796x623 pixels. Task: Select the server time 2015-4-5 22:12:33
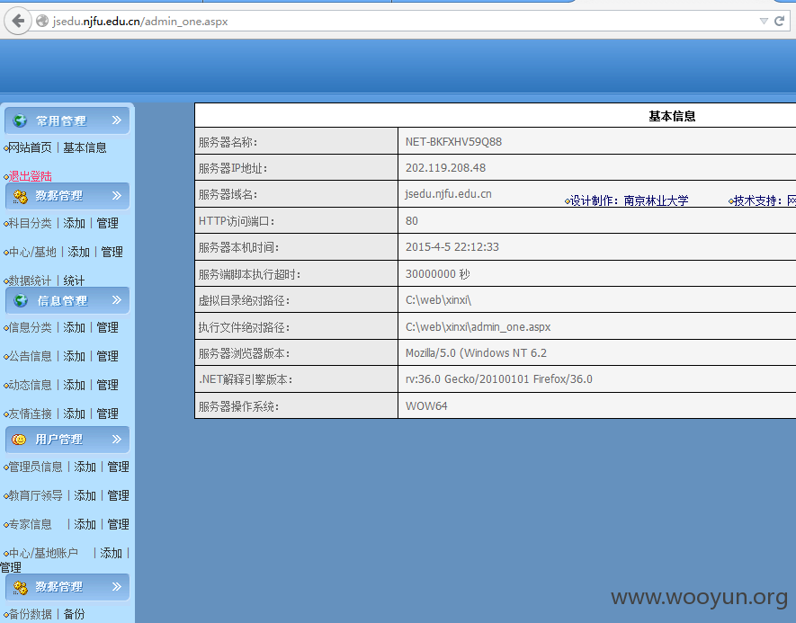452,247
